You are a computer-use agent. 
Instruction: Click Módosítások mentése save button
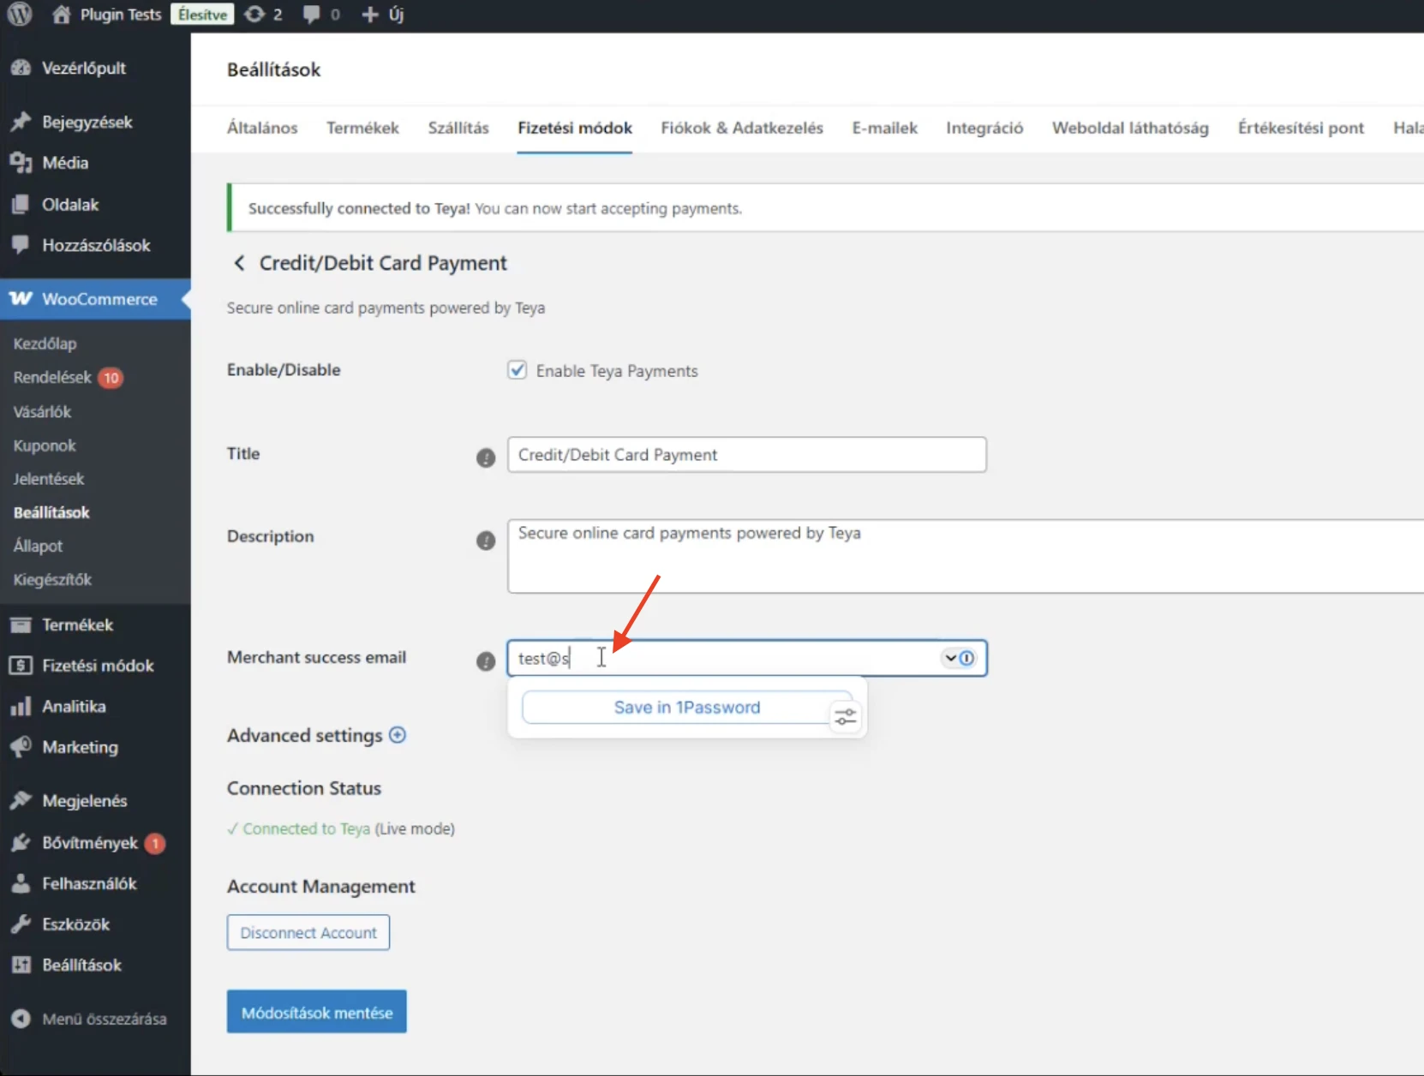pyautogui.click(x=317, y=1012)
